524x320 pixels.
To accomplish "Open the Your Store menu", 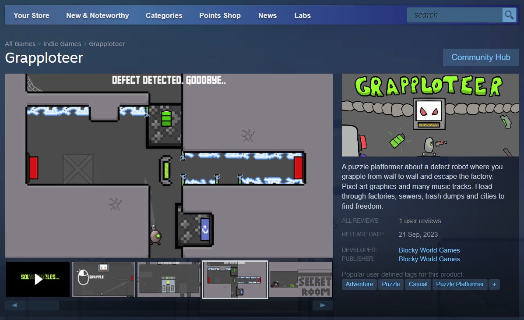I will (x=32, y=15).
